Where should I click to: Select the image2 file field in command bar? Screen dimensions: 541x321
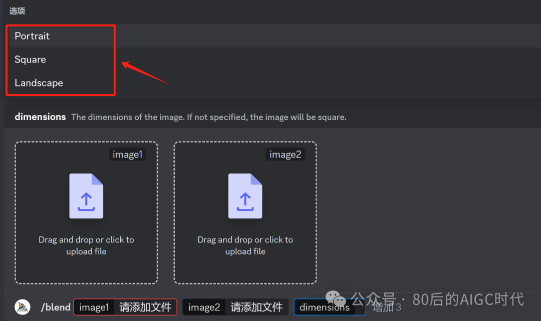[x=235, y=307]
